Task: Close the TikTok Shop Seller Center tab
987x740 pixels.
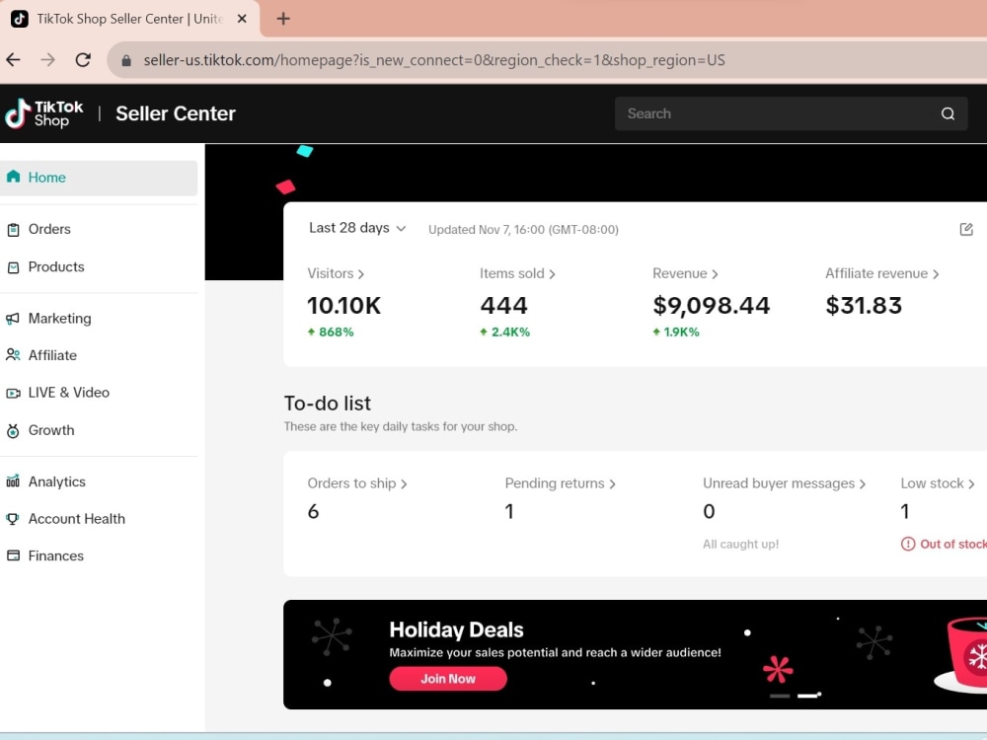Action: 242,19
